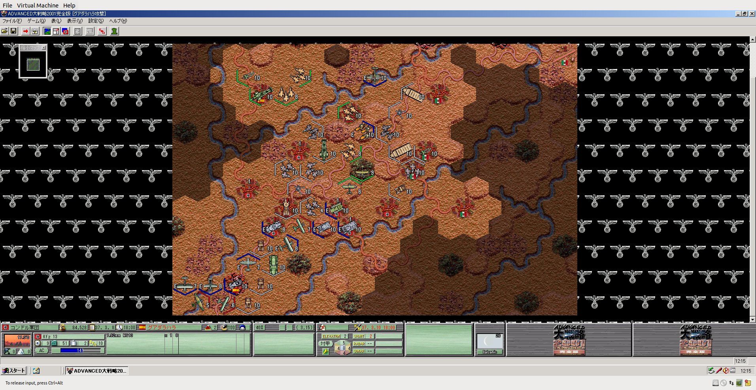The image size is (756, 390).
Task: Toggle the blue-green terrain map toolbar button
Action: [47, 31]
